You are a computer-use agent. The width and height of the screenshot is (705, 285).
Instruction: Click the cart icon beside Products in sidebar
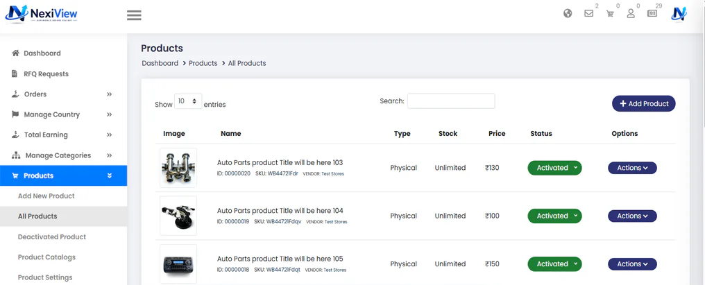15,175
